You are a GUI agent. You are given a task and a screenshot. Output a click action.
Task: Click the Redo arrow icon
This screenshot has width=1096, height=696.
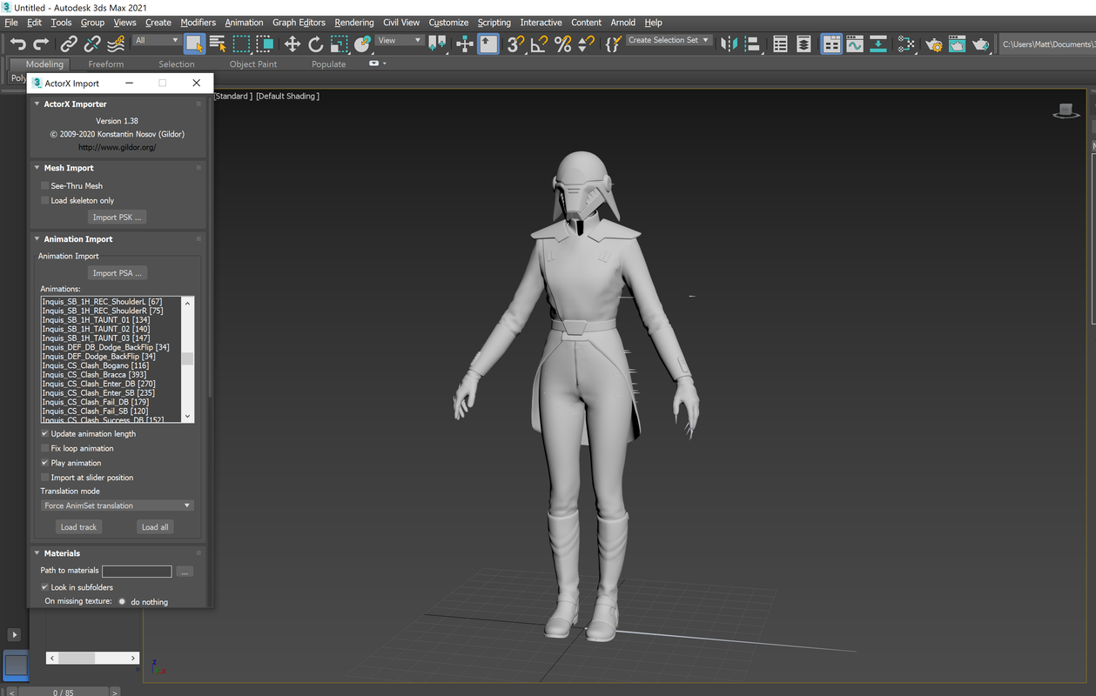click(x=41, y=43)
